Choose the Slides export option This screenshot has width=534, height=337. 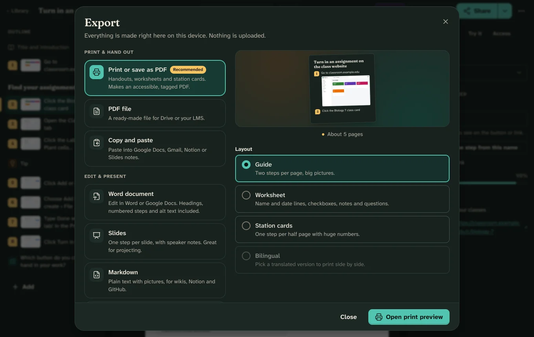(x=155, y=241)
